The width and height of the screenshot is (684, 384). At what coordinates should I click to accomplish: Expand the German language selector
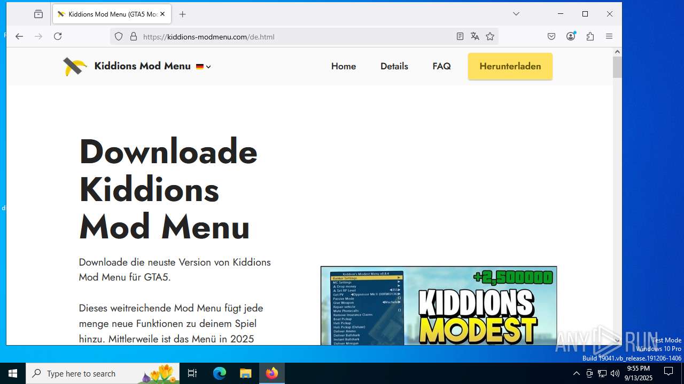pyautogui.click(x=204, y=67)
